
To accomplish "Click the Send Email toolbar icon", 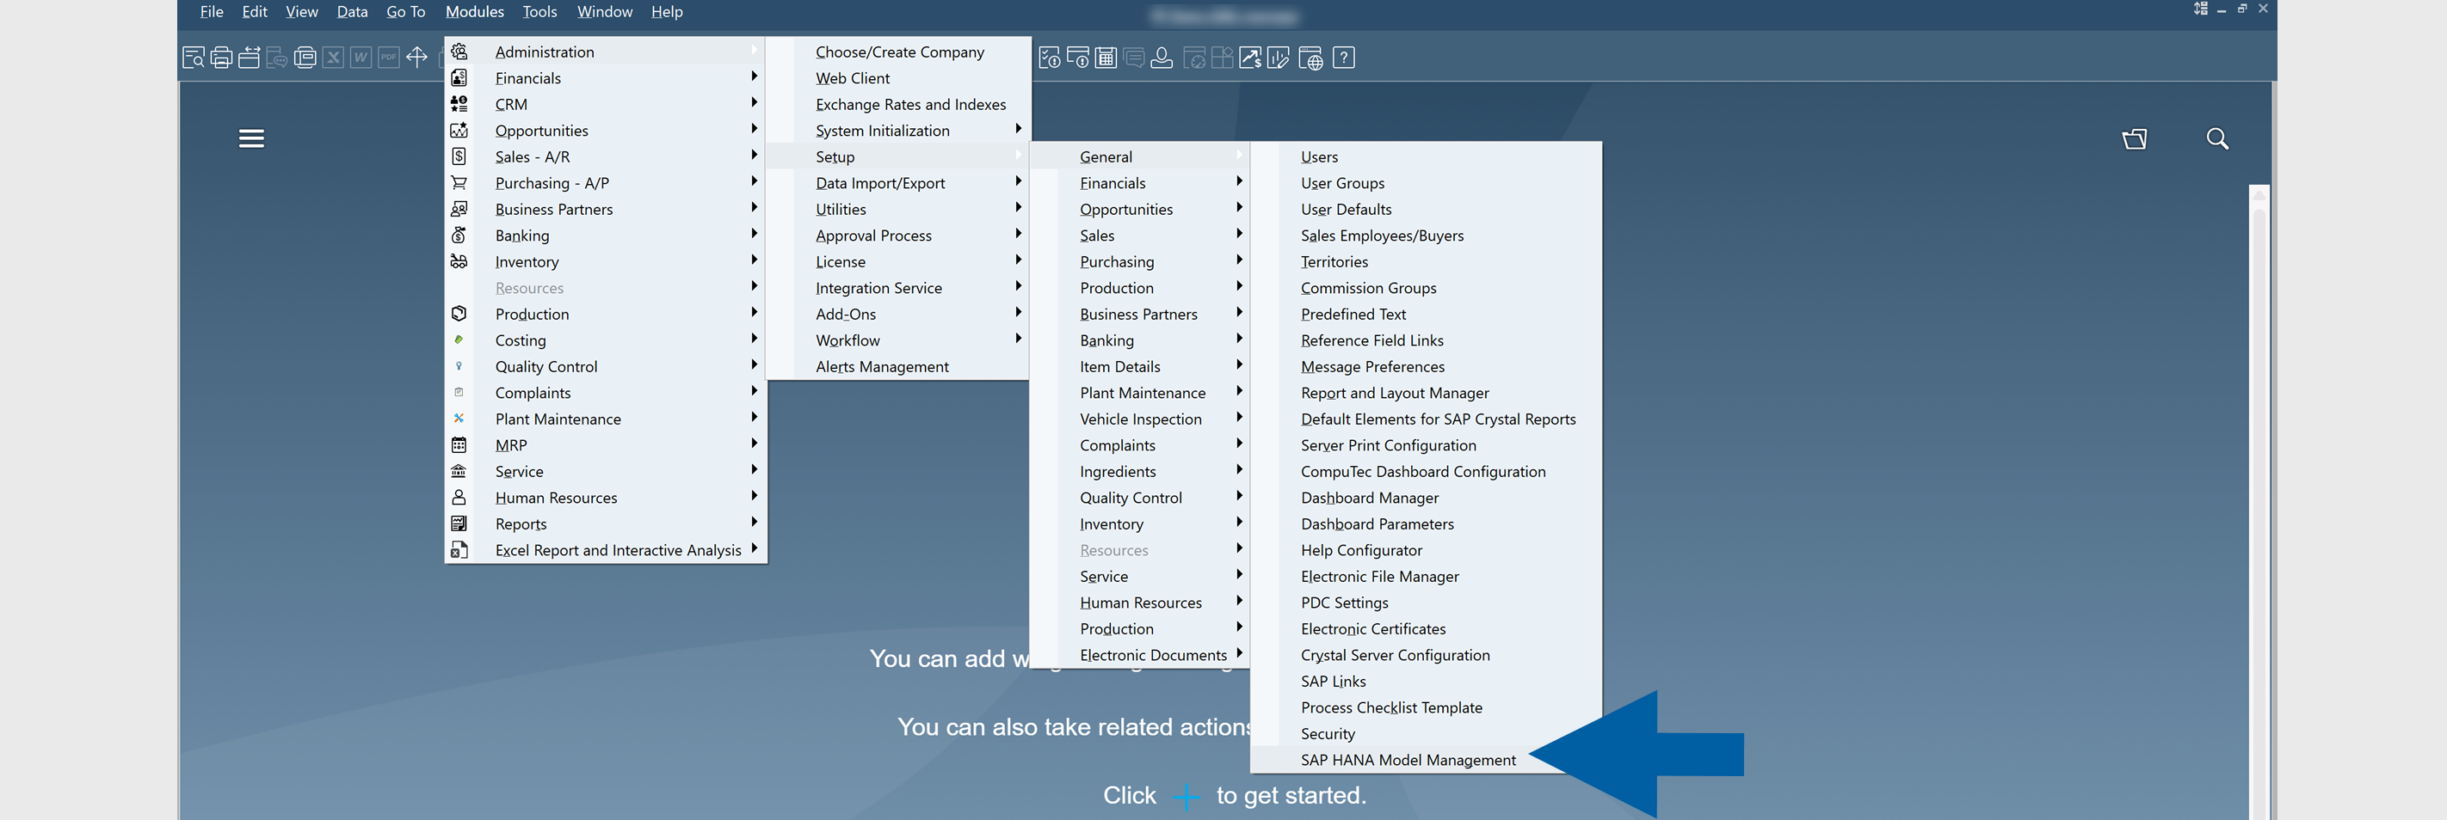I will [249, 58].
